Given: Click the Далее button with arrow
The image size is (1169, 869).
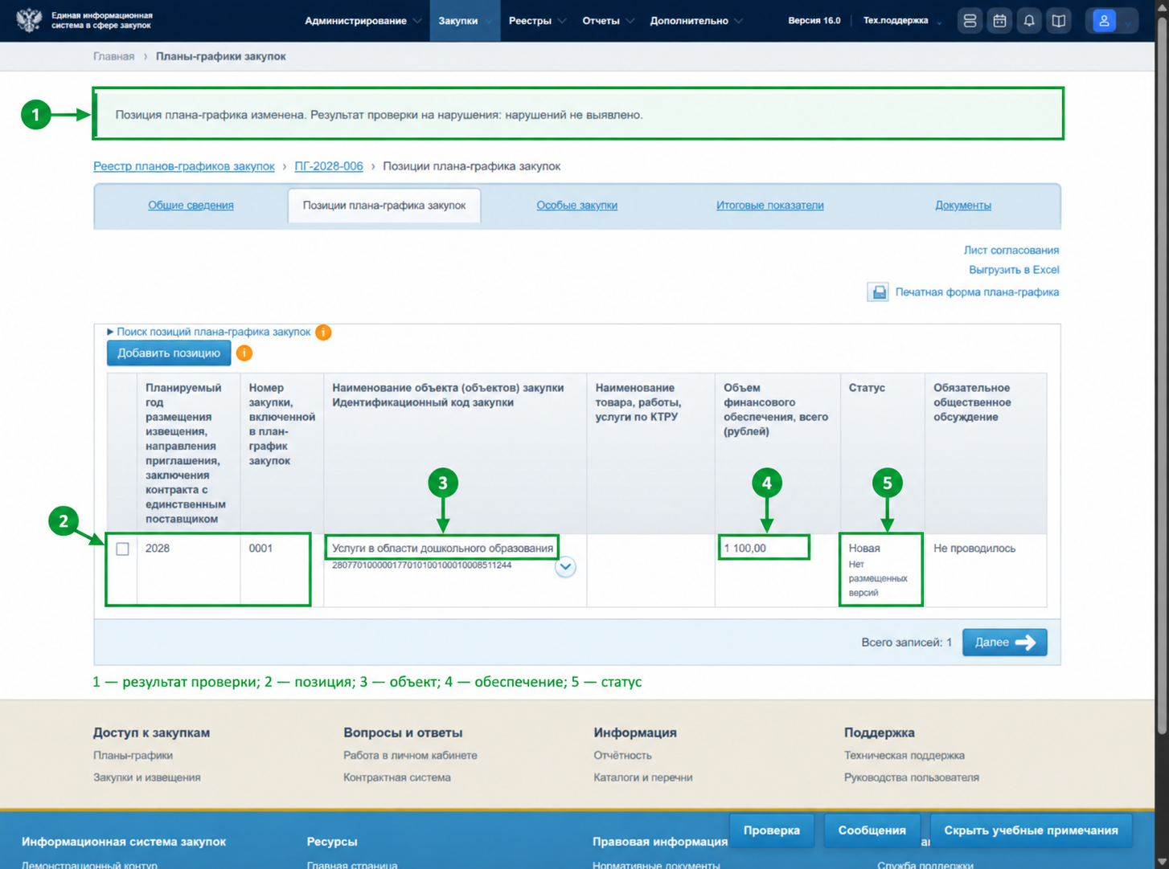Looking at the screenshot, I should pyautogui.click(x=1004, y=643).
